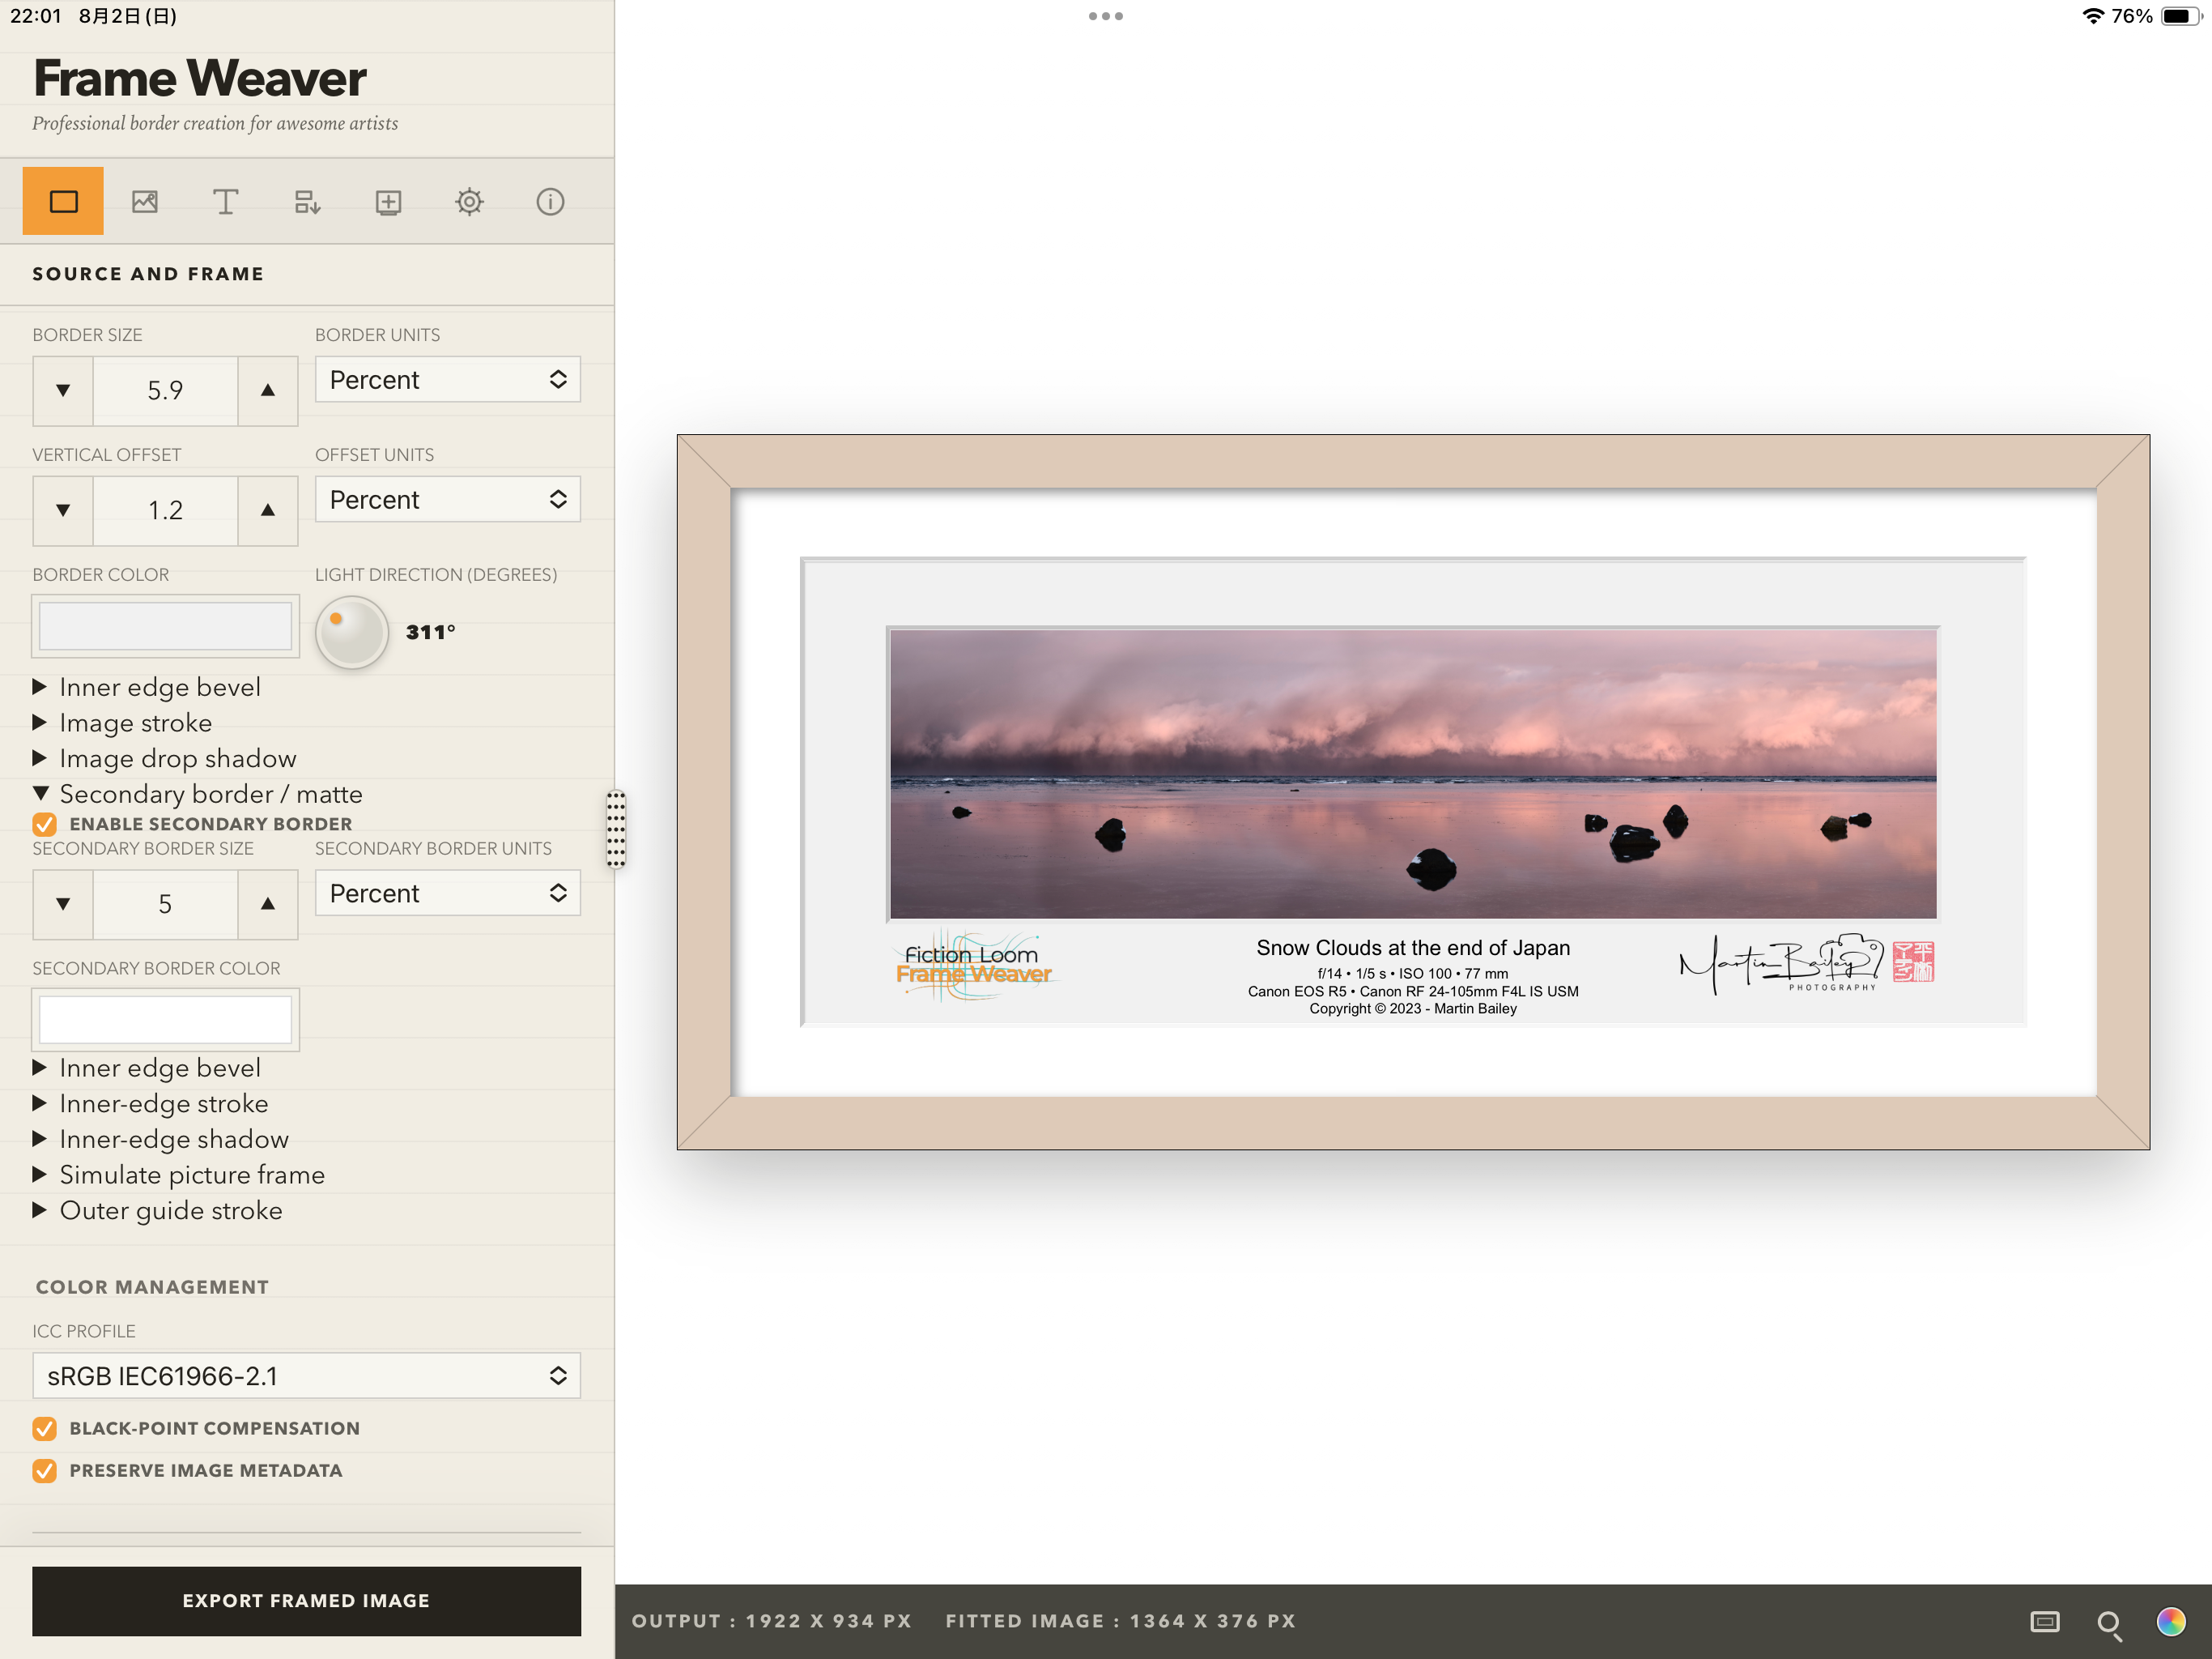This screenshot has height=1659, width=2212.
Task: Open the add-preset tab icon
Action: click(x=388, y=201)
